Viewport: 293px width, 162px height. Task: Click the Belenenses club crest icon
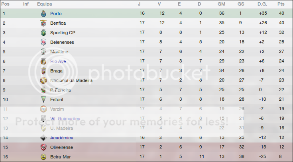click(44, 42)
